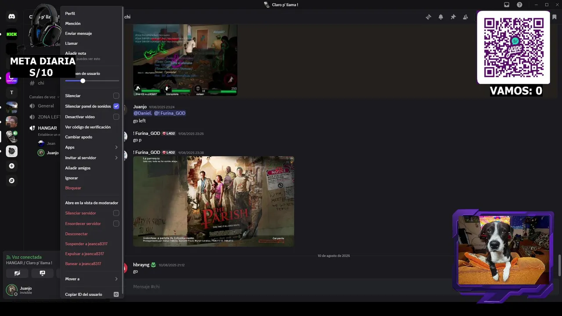Viewport: 562px width, 316px height.
Task: Open notification settings bell icon
Action: pyautogui.click(x=440, y=17)
